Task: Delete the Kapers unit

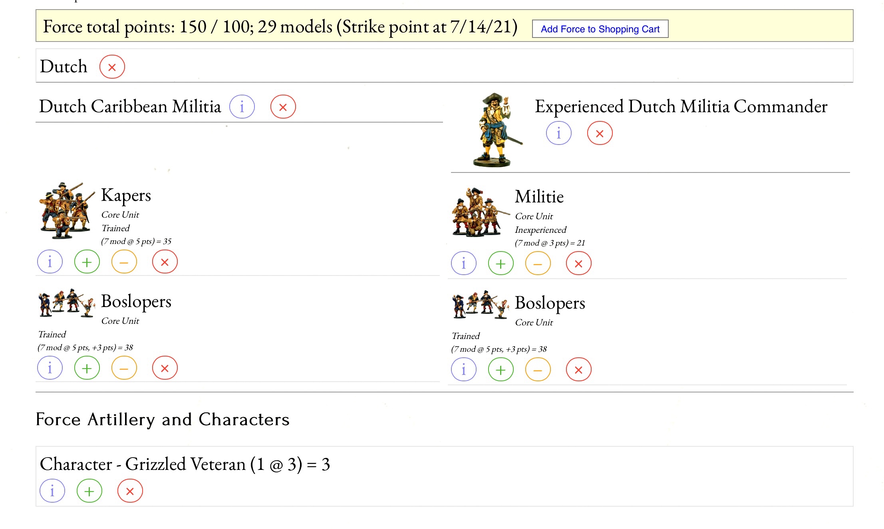Action: (x=165, y=262)
